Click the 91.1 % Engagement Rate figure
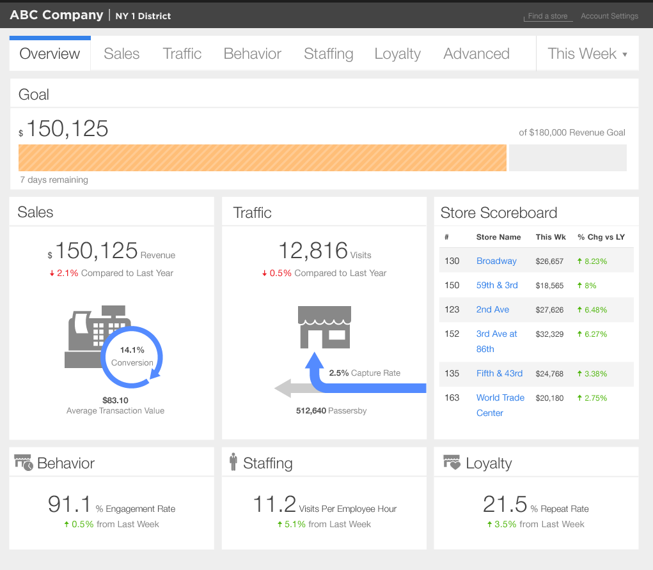The width and height of the screenshot is (653, 570). click(112, 504)
